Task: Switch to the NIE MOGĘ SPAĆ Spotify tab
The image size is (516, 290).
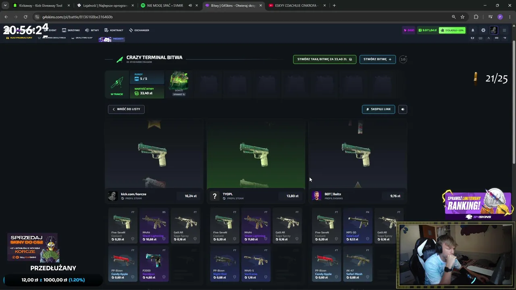Action: pyautogui.click(x=165, y=6)
